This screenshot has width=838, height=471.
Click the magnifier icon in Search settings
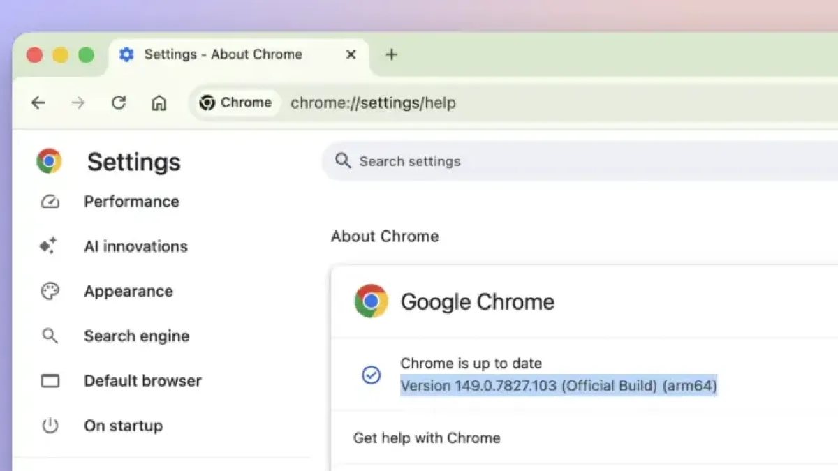(x=343, y=161)
